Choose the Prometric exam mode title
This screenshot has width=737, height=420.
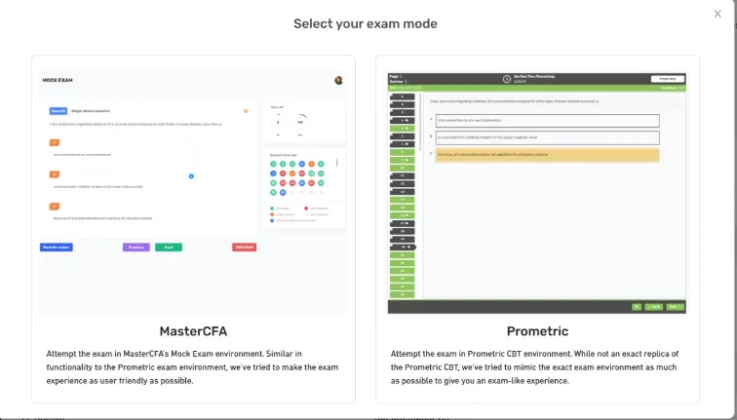[537, 331]
